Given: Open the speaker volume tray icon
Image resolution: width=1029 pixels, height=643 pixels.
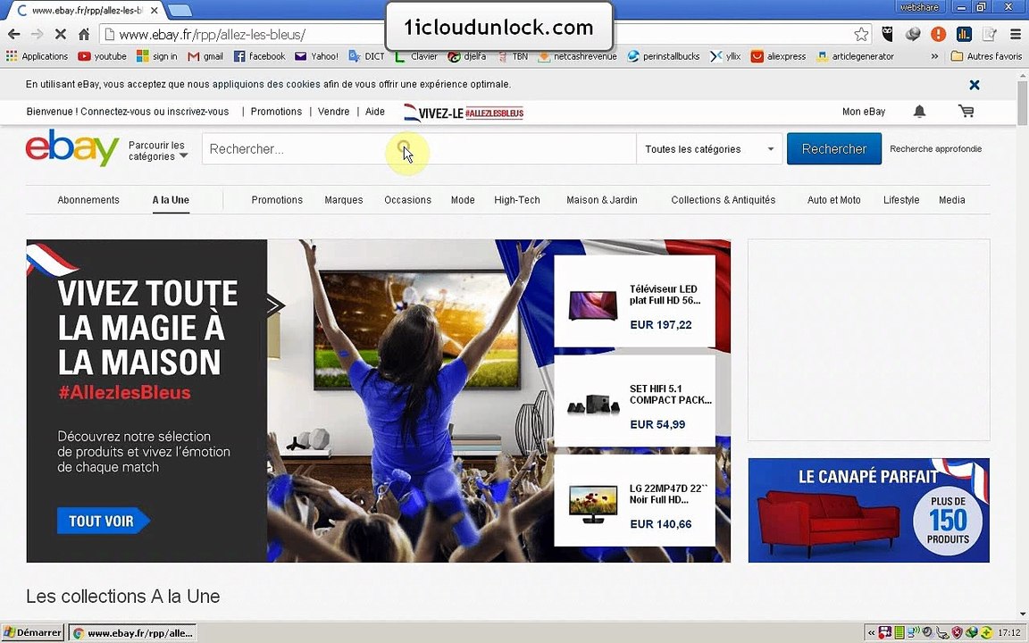Looking at the screenshot, I should pyautogui.click(x=927, y=632).
